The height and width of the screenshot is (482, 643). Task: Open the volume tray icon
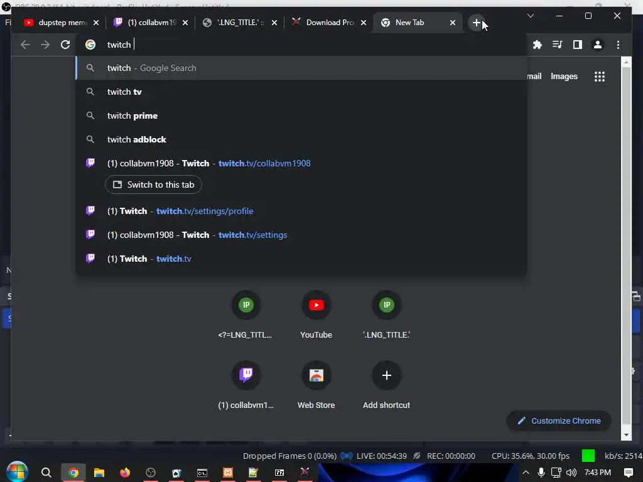pos(571,473)
